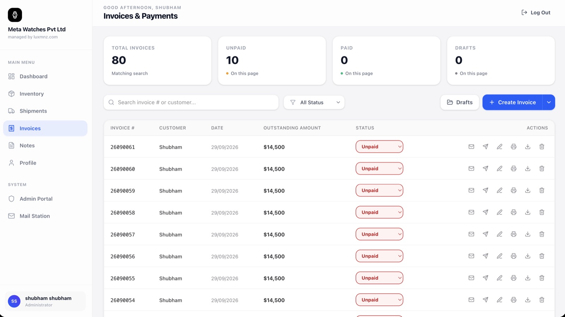Open Unpaid status dropdown for invoice 26090055
Image resolution: width=565 pixels, height=317 pixels.
pos(379,278)
